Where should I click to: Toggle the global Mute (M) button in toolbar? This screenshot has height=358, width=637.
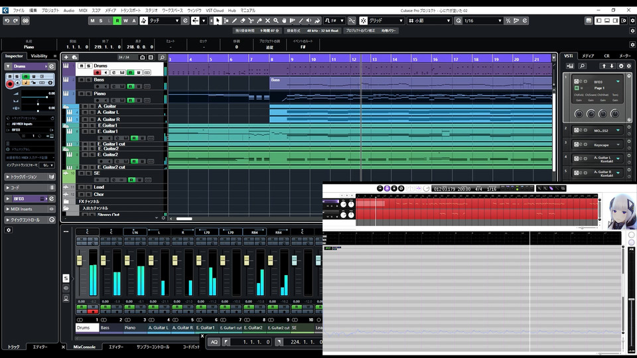92,21
